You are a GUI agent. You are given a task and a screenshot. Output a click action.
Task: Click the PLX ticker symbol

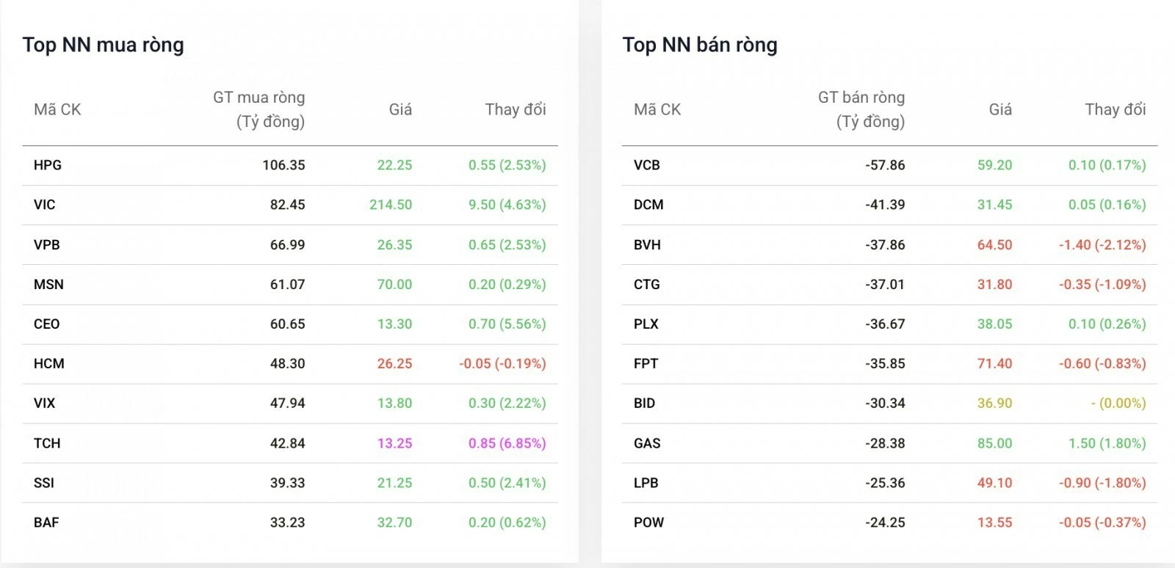point(646,324)
